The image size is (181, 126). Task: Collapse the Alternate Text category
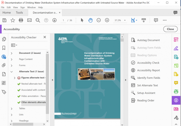[12, 72]
